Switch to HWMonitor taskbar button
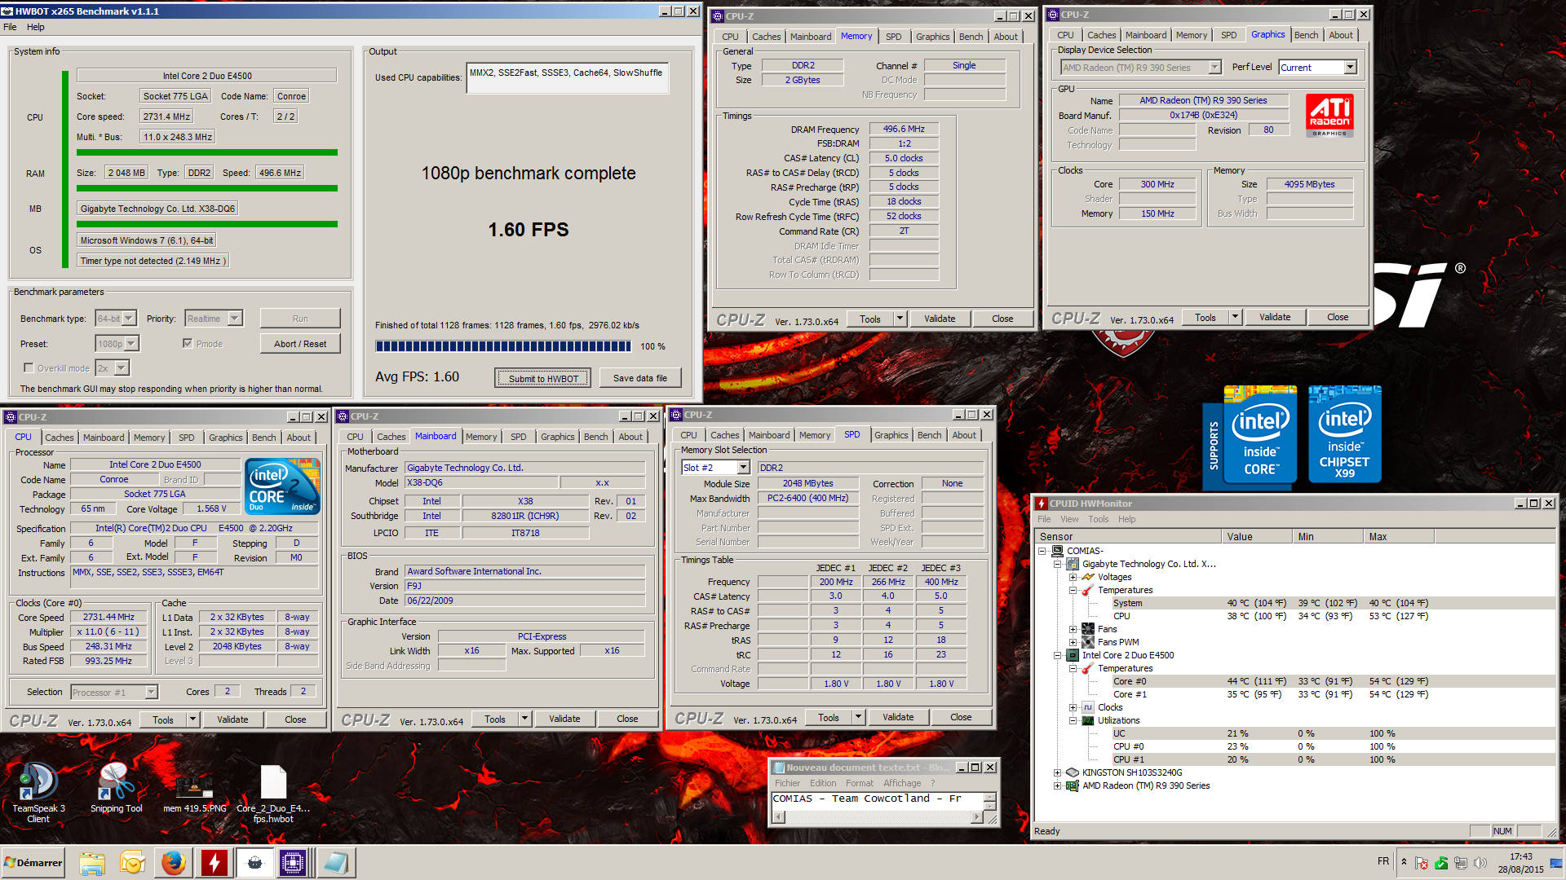 coord(215,862)
